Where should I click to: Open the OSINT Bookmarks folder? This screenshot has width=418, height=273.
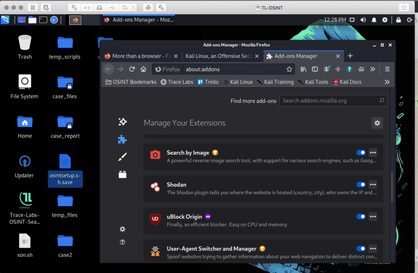click(x=131, y=82)
